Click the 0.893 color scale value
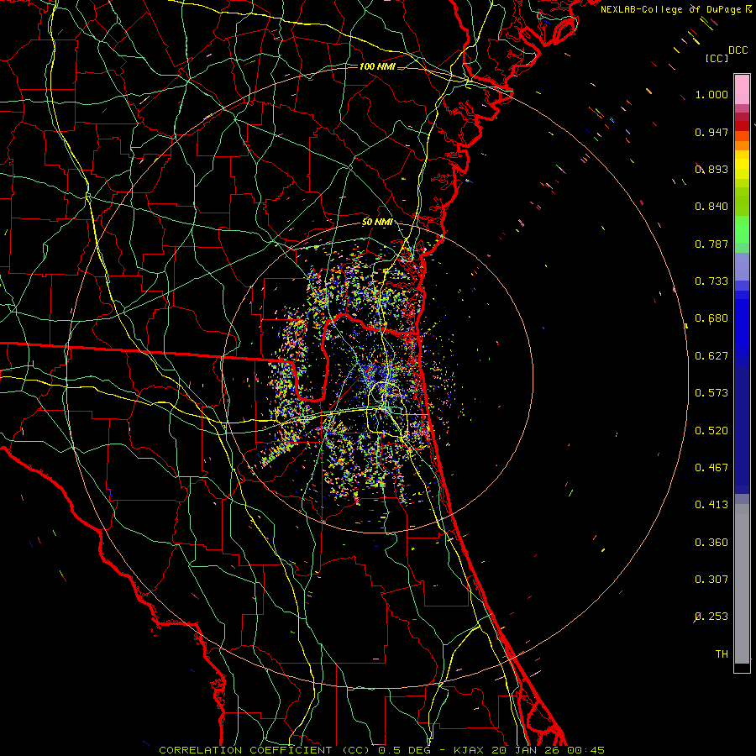 (x=711, y=169)
